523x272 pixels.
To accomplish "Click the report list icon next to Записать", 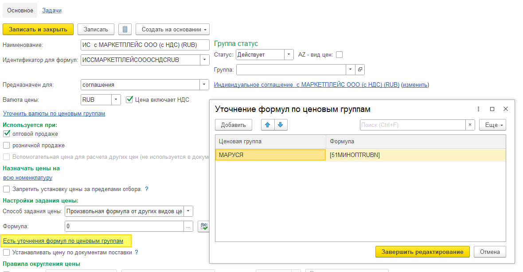I will (125, 29).
